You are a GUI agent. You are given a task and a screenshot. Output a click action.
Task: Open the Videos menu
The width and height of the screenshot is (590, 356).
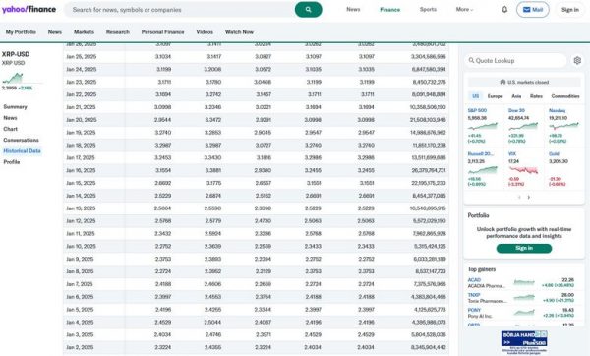tap(205, 32)
